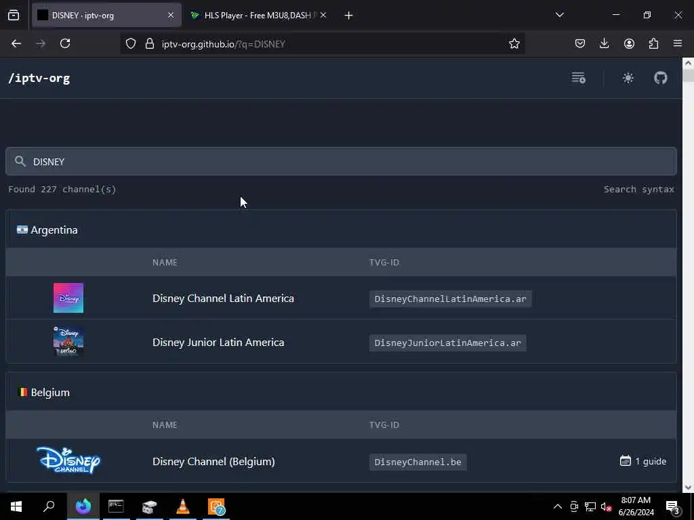Viewport: 694px width, 520px height.
Task: Open the Firefox hamburger application menu
Action: pyautogui.click(x=678, y=43)
